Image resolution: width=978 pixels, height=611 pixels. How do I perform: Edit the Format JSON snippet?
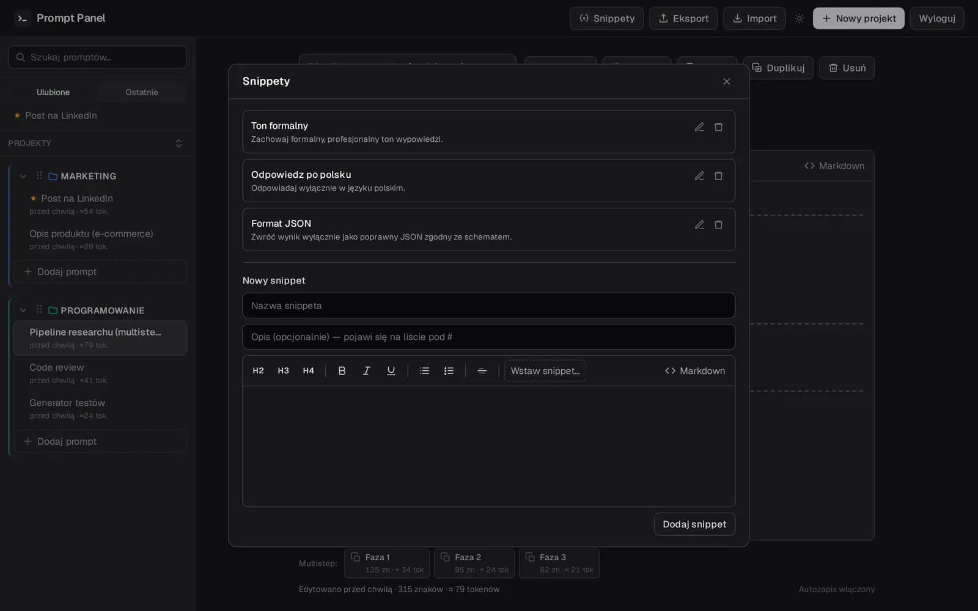(x=699, y=225)
